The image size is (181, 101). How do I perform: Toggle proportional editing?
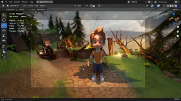(x=99, y=6)
